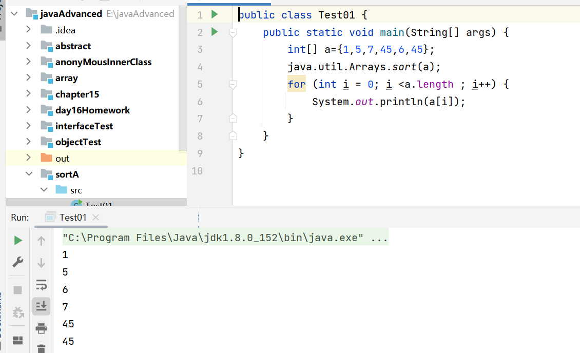Select the out folder in project tree
The height and width of the screenshot is (353, 580).
[x=62, y=159]
